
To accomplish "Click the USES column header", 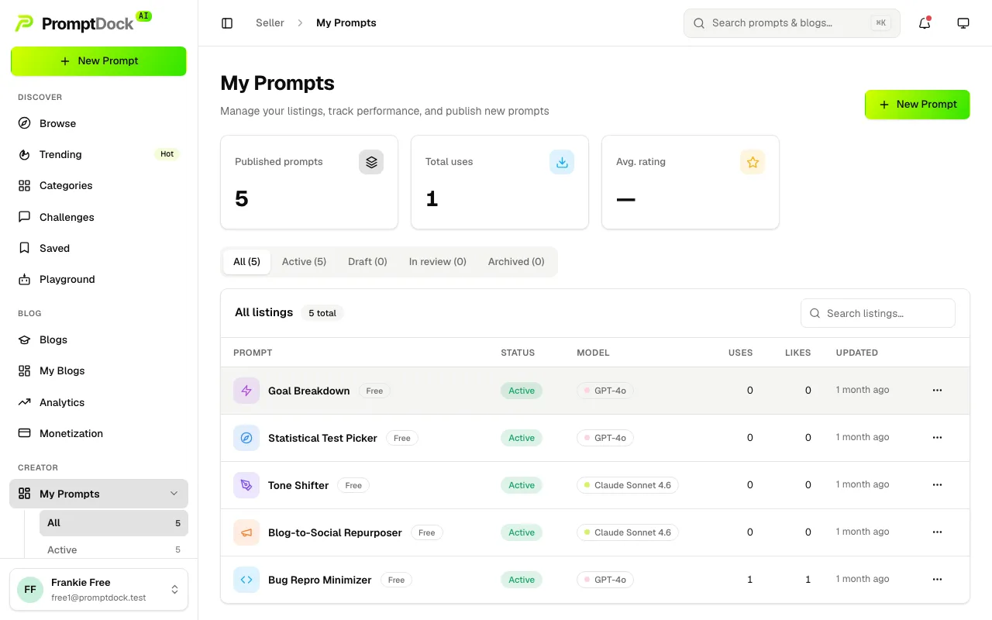I will point(740,353).
